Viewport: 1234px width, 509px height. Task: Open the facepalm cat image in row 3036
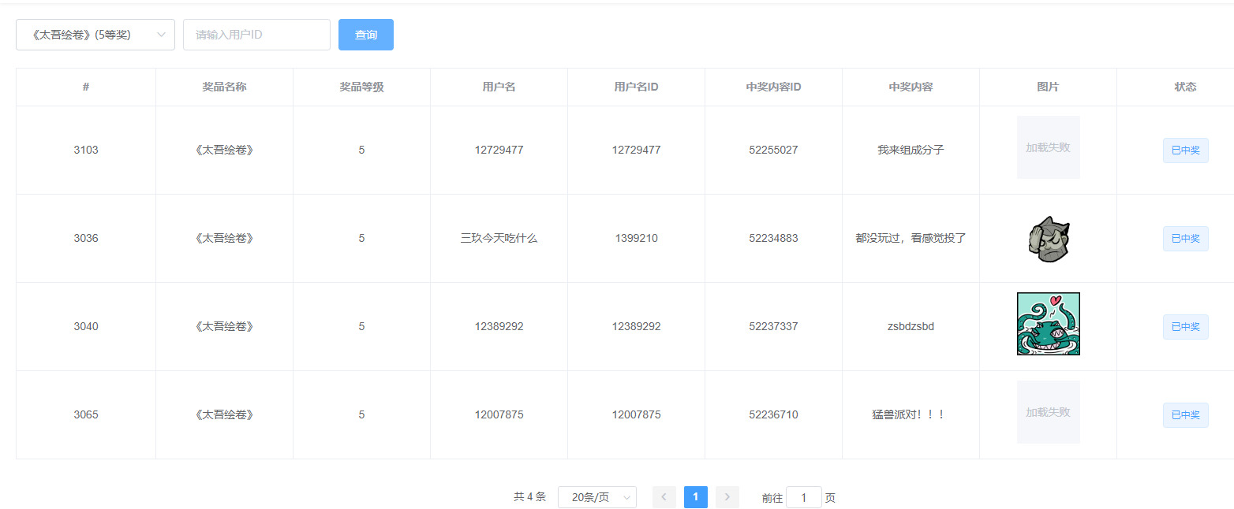click(1049, 239)
